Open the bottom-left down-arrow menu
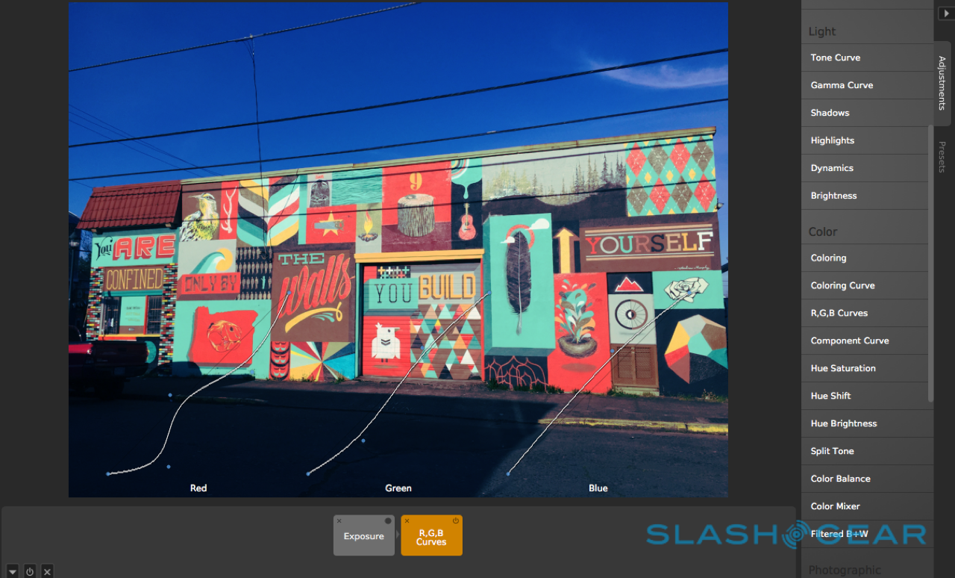Image resolution: width=955 pixels, height=578 pixels. [13, 571]
